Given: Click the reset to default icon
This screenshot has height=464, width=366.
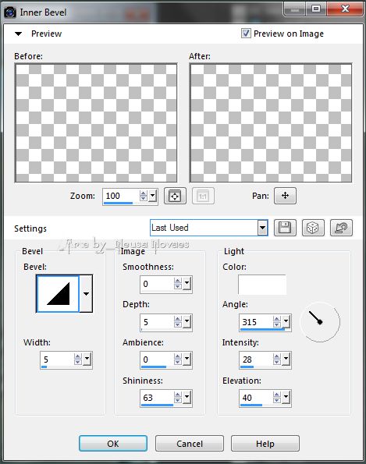Looking at the screenshot, I should [341, 228].
